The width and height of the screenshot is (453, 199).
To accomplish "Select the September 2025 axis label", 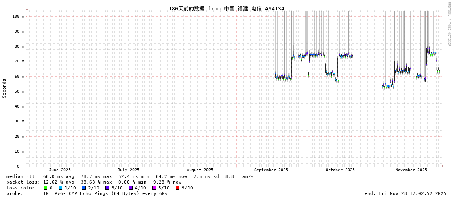I will point(271,170).
